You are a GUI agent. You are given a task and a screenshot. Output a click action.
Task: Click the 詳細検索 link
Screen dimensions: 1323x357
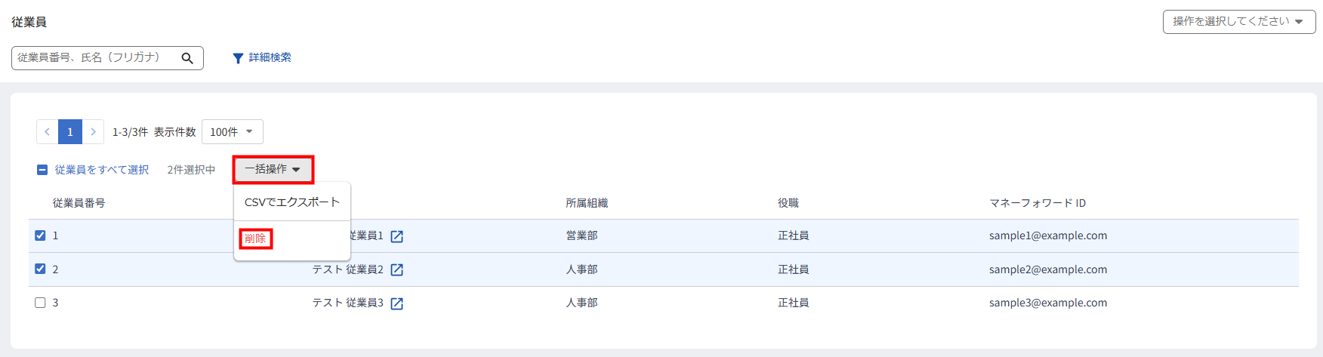click(270, 57)
